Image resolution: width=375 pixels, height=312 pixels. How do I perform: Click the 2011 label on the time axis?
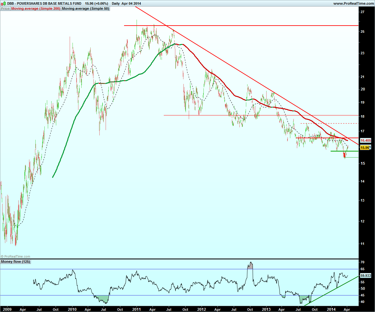tap(136, 309)
